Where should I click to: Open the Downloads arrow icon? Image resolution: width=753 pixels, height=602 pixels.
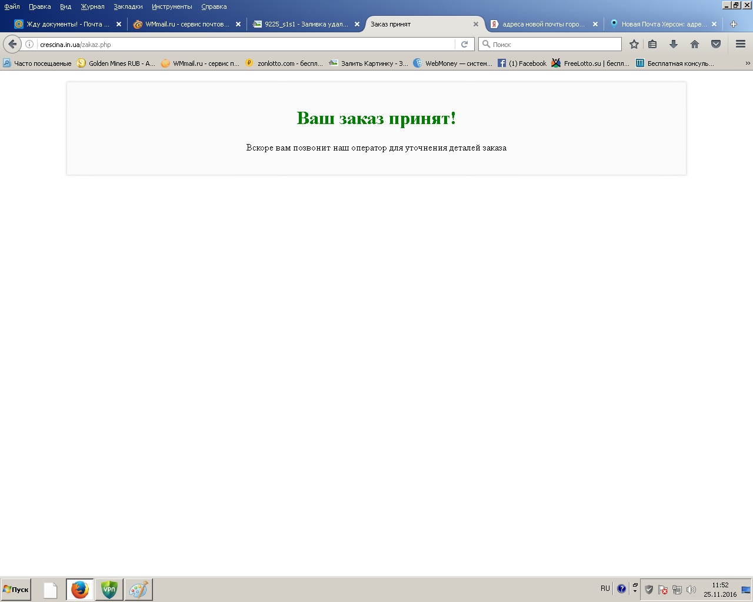pyautogui.click(x=674, y=44)
